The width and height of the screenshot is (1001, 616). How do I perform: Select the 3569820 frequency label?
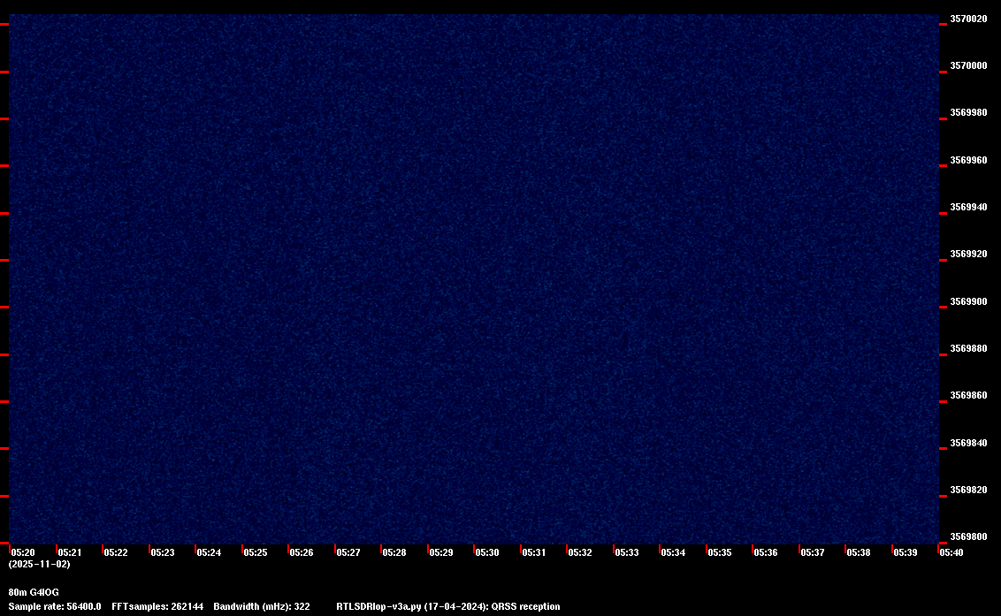point(968,491)
